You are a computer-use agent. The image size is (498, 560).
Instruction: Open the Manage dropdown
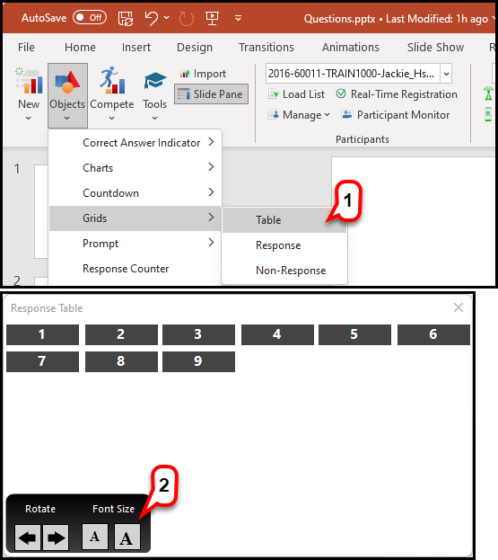299,115
